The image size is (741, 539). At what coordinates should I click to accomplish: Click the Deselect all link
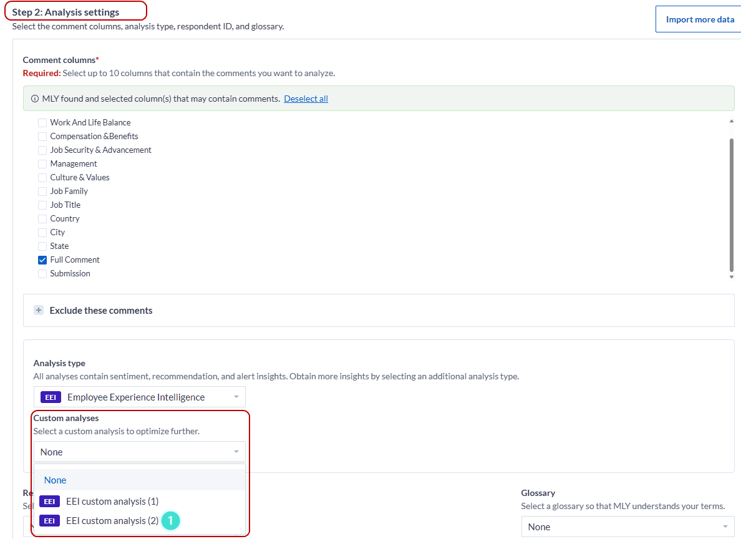(x=306, y=99)
